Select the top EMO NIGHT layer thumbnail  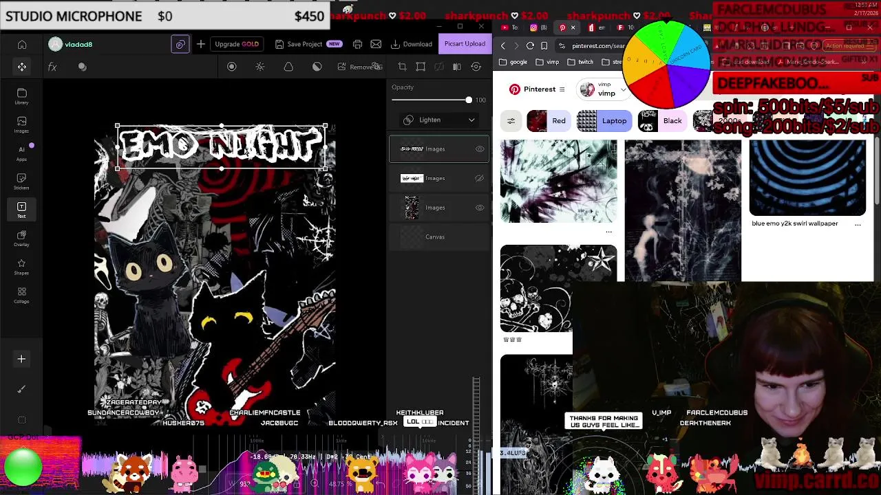[x=412, y=149]
